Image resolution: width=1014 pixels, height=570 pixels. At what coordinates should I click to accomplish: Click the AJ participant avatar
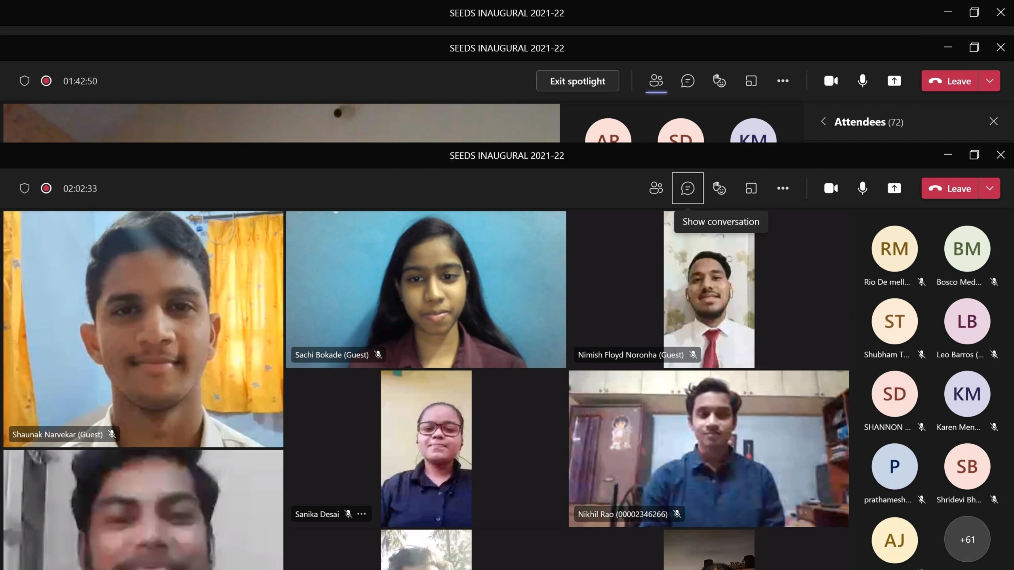pyautogui.click(x=894, y=540)
